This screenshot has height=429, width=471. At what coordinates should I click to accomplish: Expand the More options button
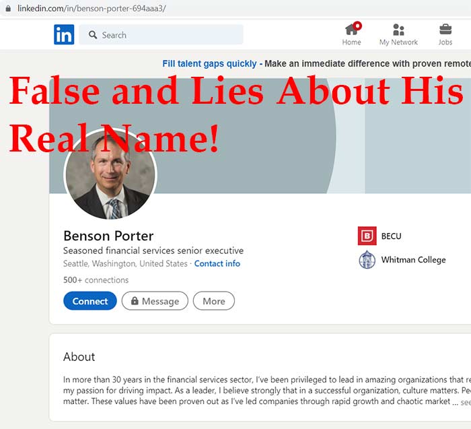pyautogui.click(x=214, y=301)
